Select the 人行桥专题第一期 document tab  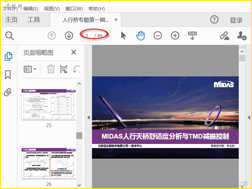click(x=85, y=20)
